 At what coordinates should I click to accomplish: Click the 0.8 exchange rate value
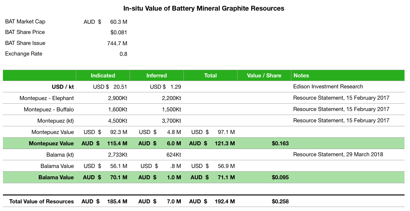click(123, 54)
